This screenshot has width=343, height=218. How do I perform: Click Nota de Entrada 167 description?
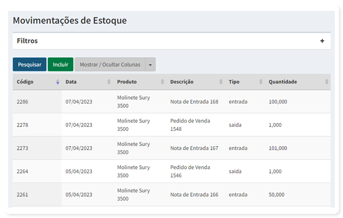point(194,148)
